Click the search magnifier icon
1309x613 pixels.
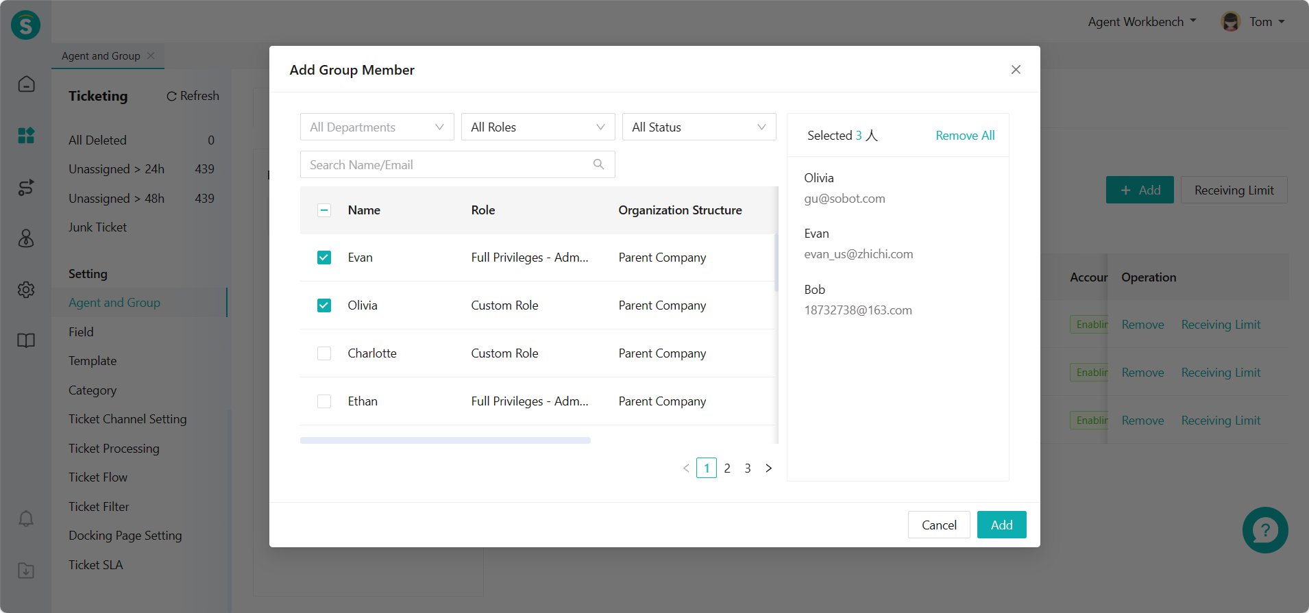pyautogui.click(x=598, y=164)
